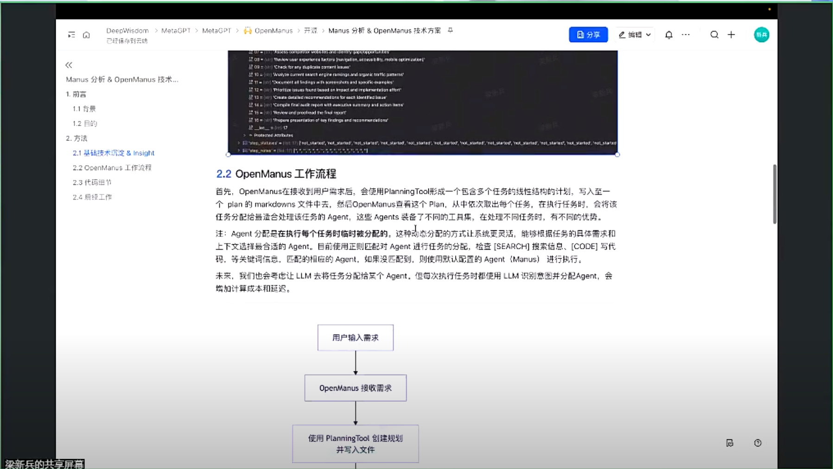The image size is (833, 469).
Task: Click the plus icon to create new
Action: click(x=731, y=35)
